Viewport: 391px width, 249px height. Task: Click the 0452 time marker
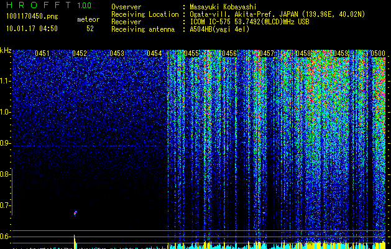tap(80, 53)
